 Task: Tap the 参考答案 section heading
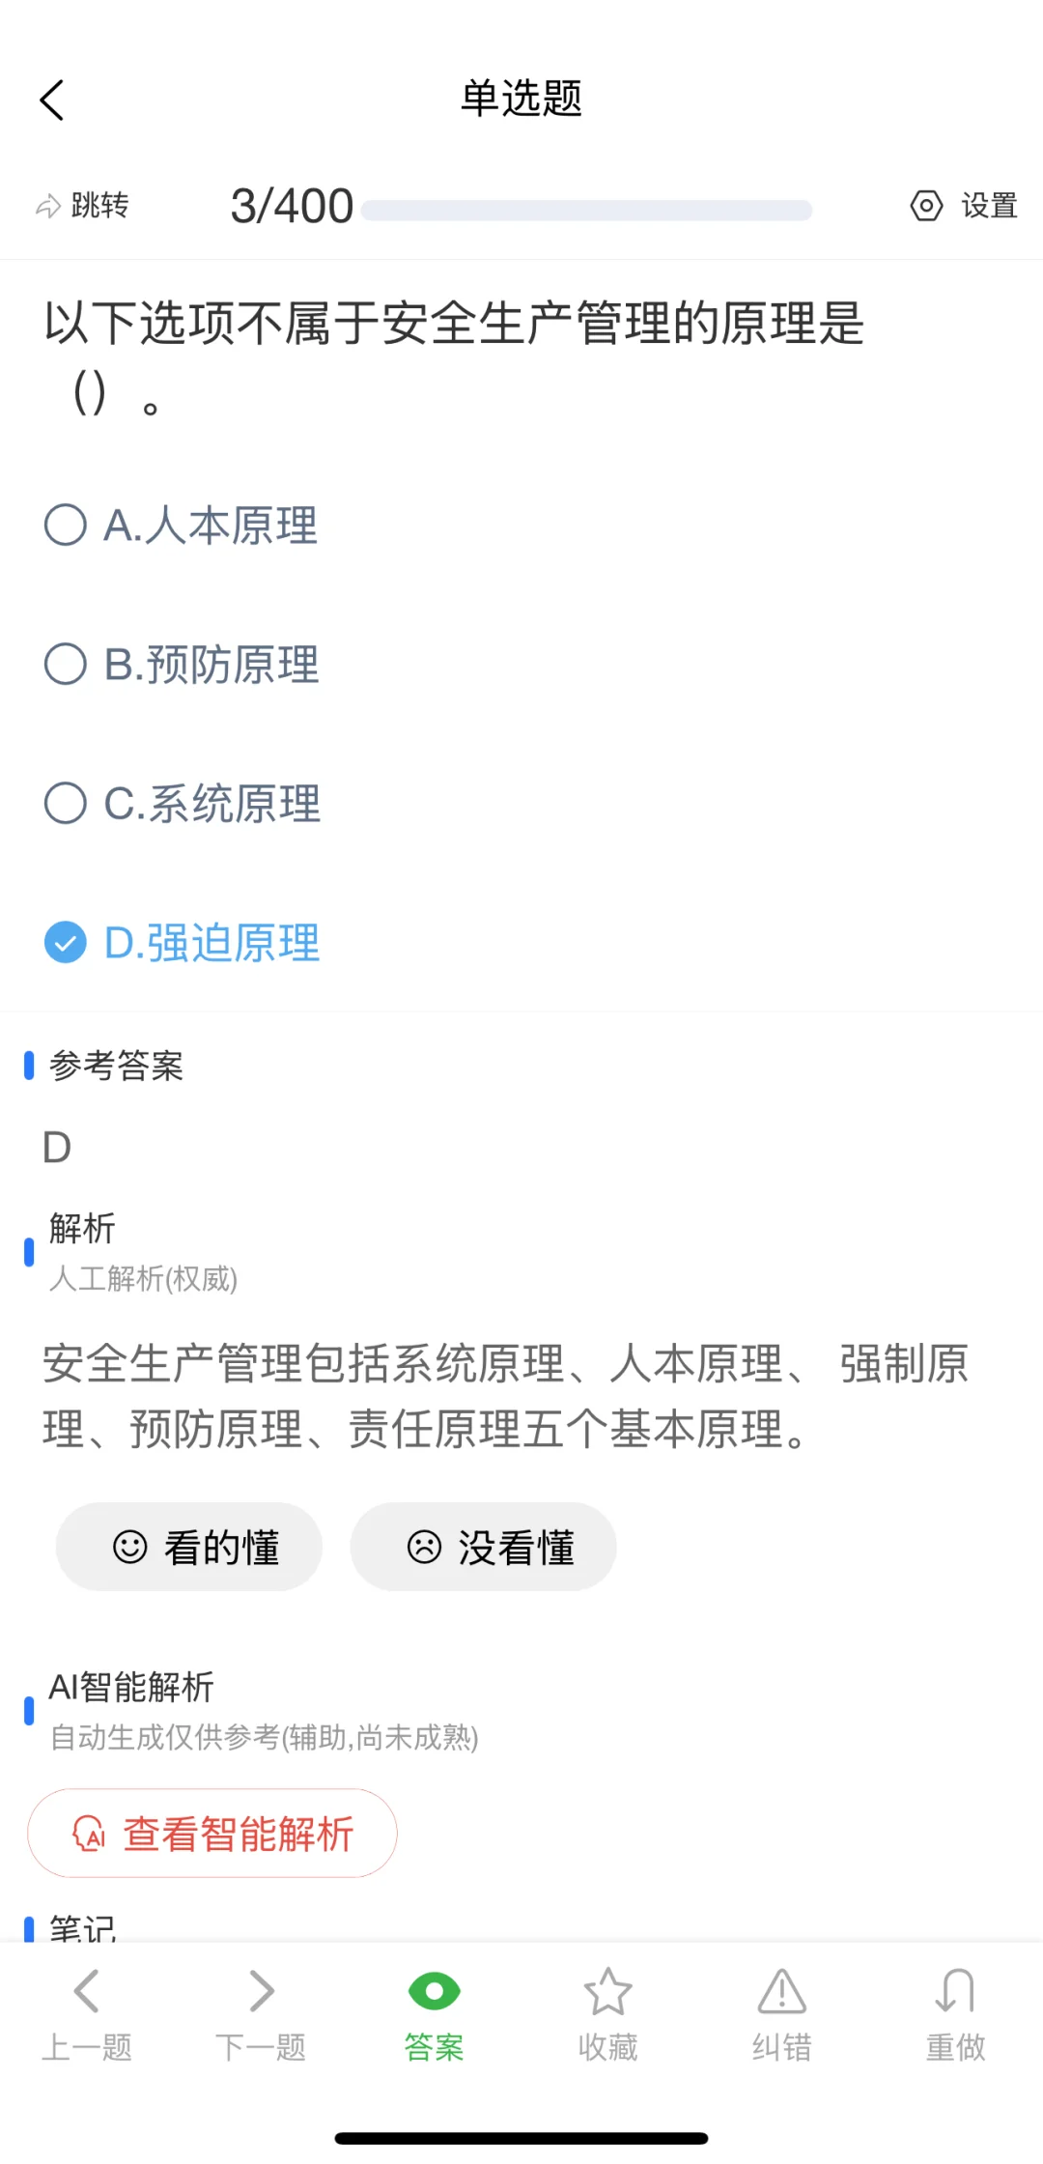[x=116, y=1066]
